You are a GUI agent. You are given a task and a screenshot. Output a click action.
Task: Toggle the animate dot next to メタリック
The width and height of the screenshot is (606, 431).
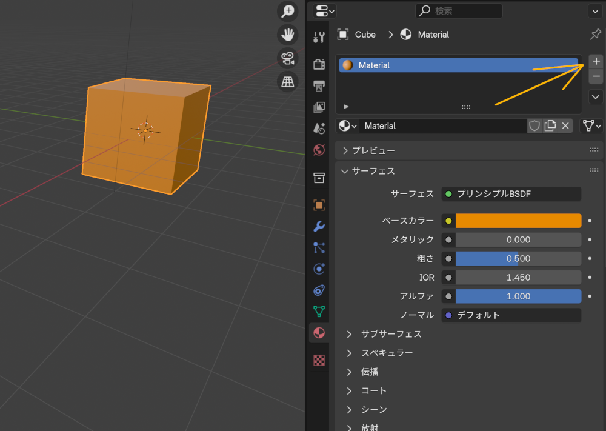tap(588, 239)
